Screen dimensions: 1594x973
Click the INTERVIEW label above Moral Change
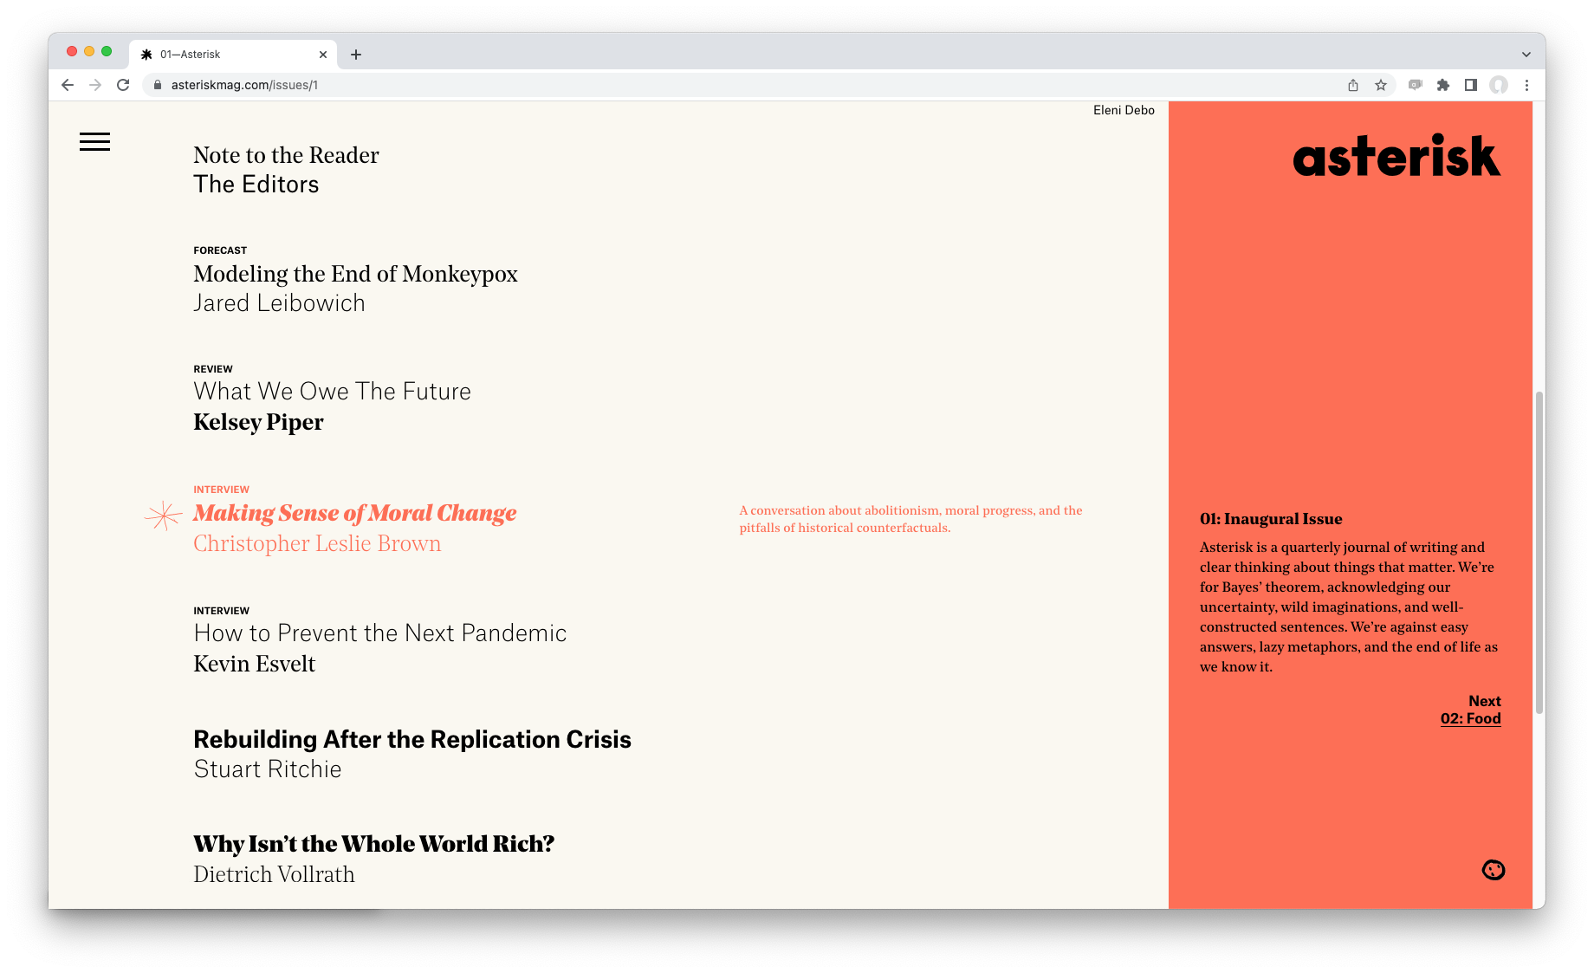pyautogui.click(x=221, y=490)
